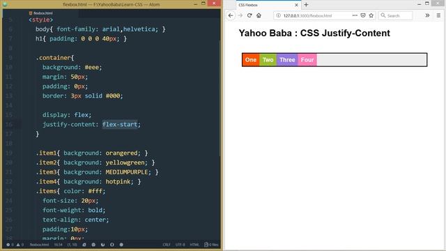Click the cursor position indicator in status bar

click(x=72, y=245)
